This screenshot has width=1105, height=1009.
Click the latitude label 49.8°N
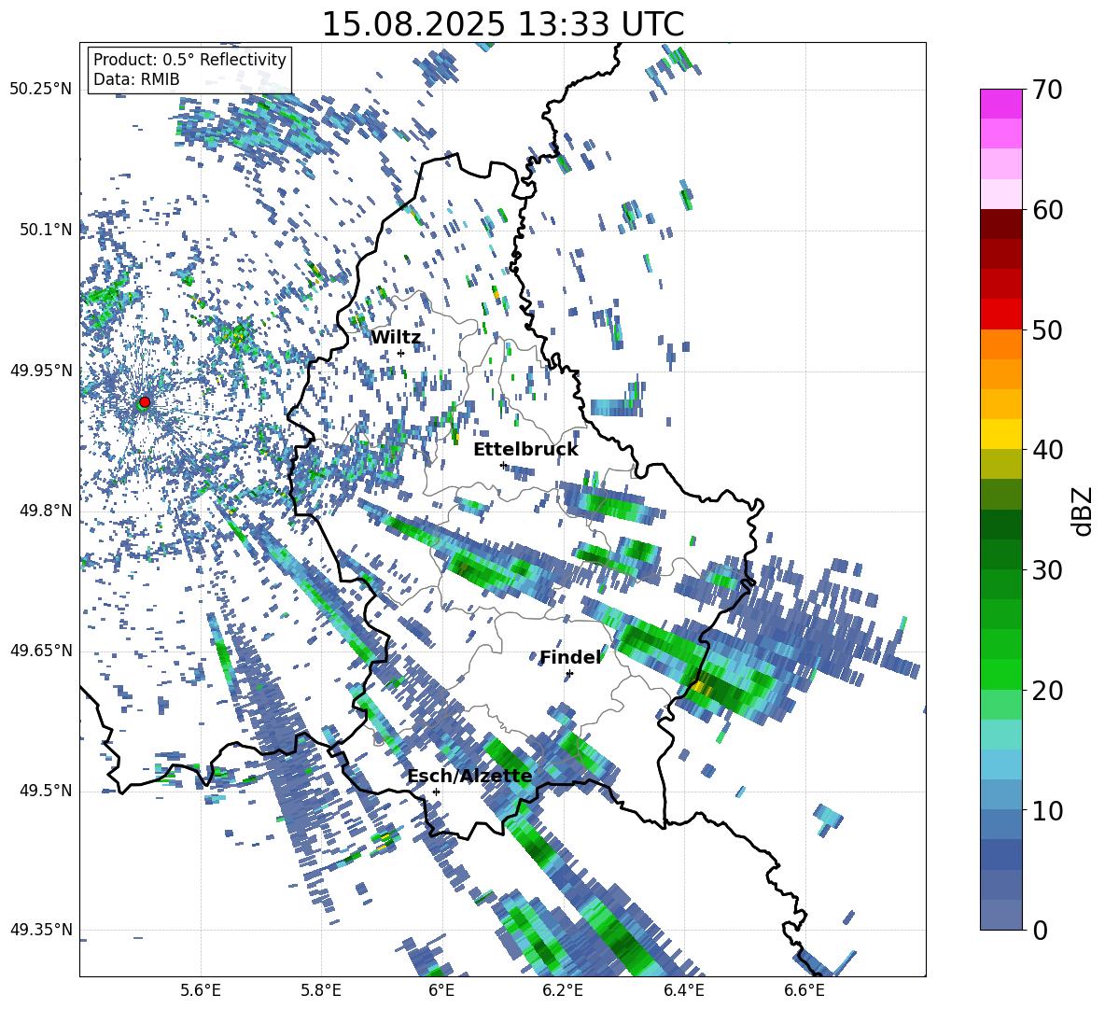45,511
